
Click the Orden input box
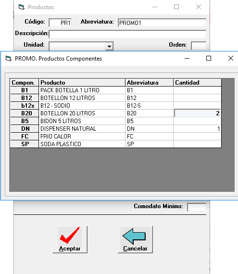[x=199, y=46]
